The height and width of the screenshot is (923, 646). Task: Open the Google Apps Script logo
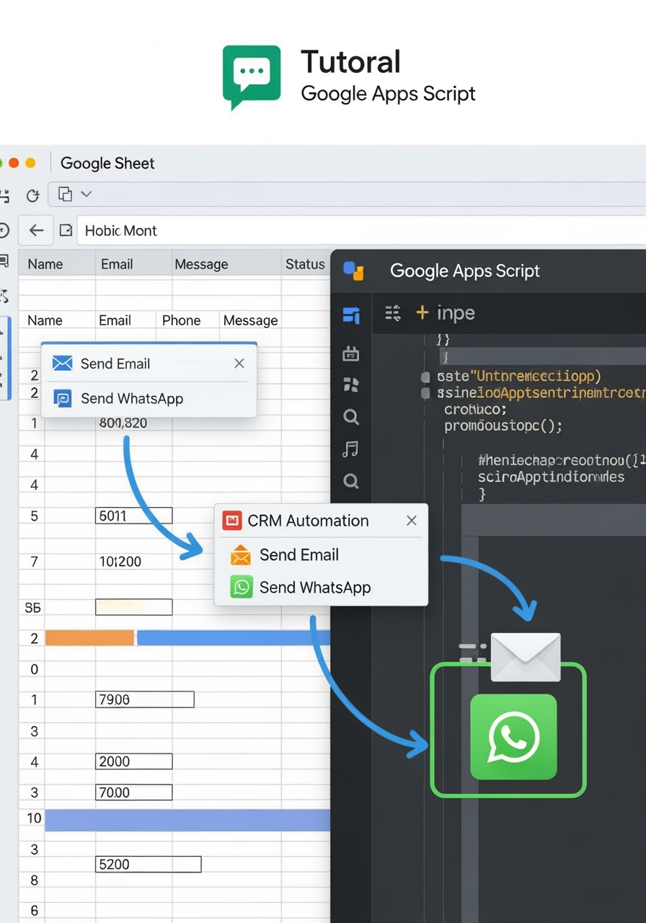(353, 271)
